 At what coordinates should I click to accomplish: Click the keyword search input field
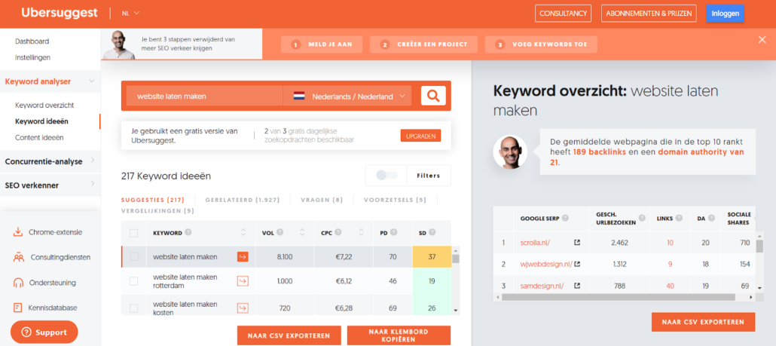coord(204,96)
